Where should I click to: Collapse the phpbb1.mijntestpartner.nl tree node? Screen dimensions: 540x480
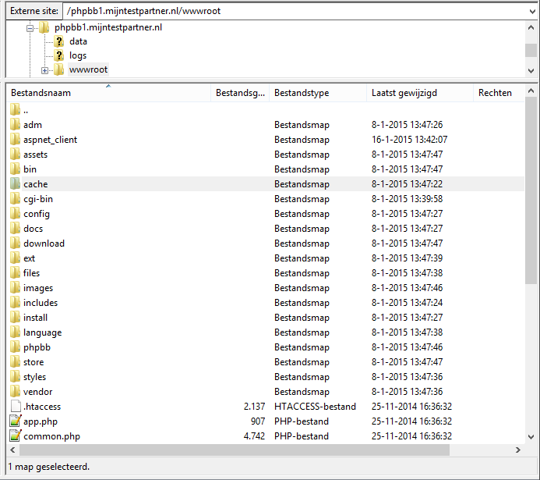(30, 28)
